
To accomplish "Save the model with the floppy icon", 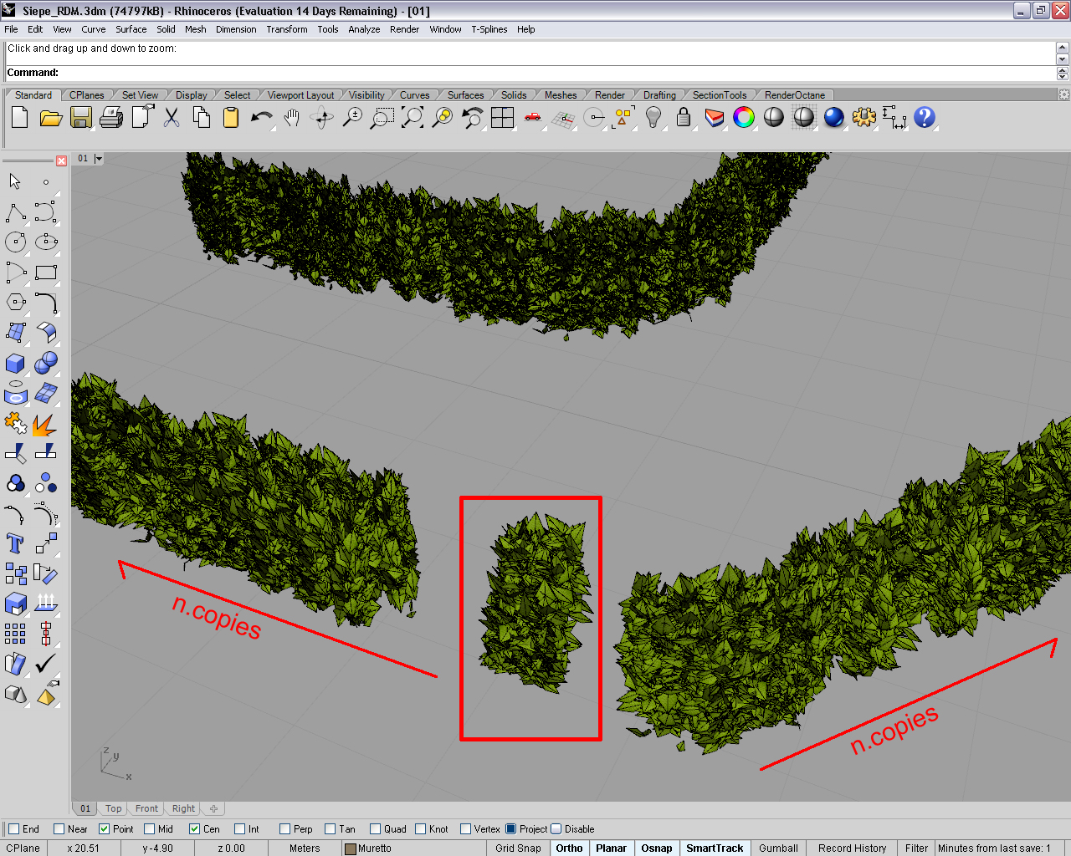I will tap(81, 118).
